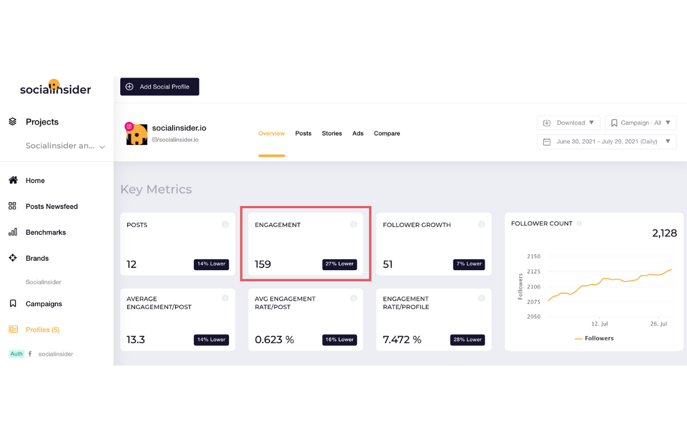Click the Key Metrics heading
687x443 pixels.
[156, 189]
